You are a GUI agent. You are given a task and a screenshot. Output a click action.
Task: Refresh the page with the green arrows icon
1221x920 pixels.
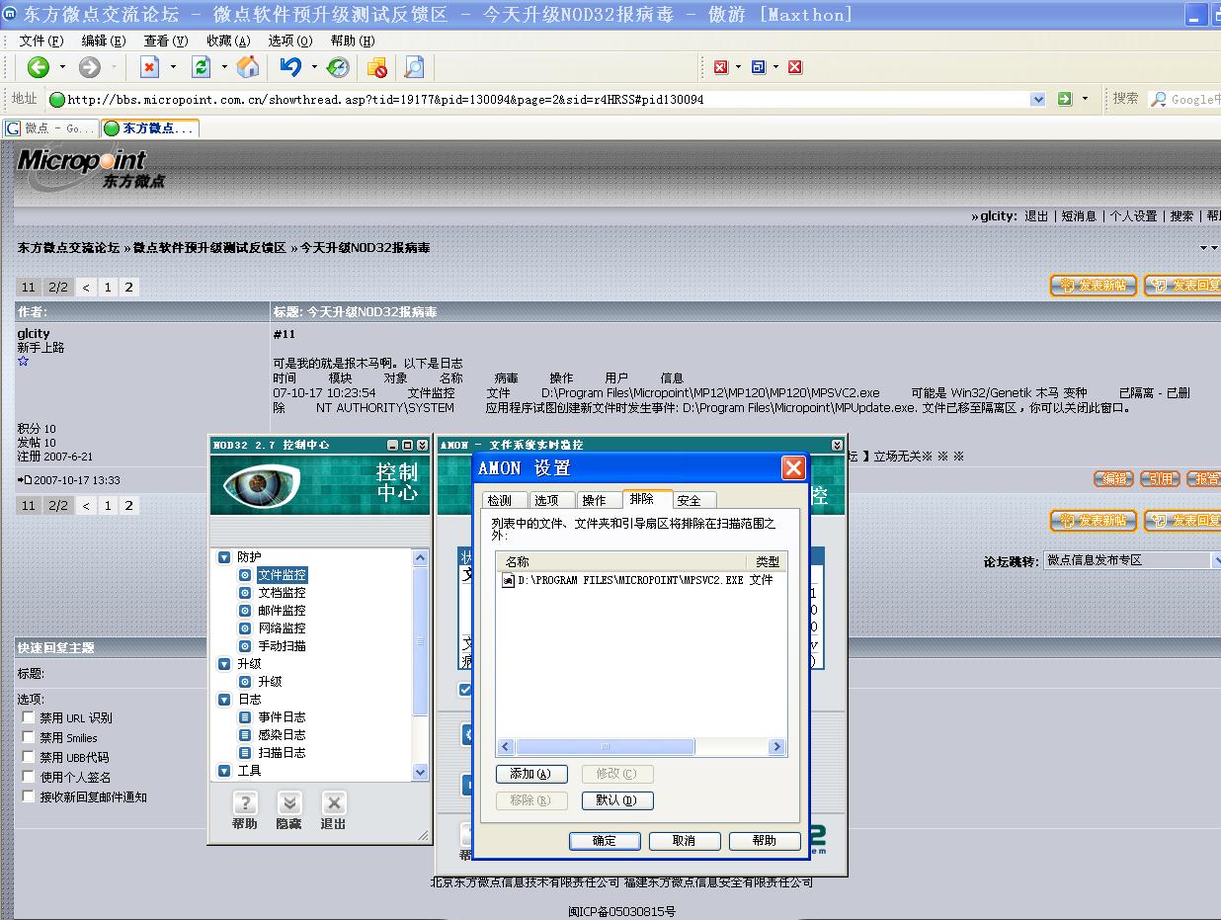(202, 67)
